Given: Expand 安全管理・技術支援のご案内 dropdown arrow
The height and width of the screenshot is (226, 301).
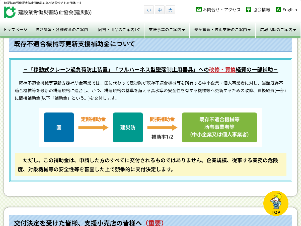Looking at the screenshot, I should tap(249, 30).
